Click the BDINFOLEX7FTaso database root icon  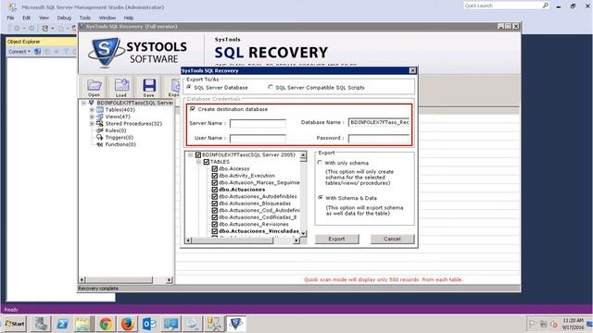91,103
